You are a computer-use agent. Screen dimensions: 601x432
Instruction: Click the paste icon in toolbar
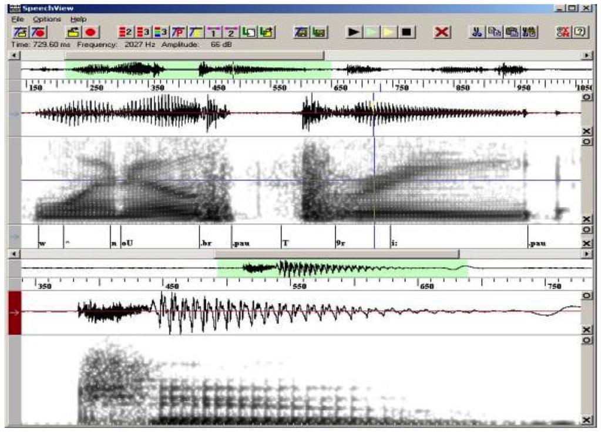(x=512, y=32)
